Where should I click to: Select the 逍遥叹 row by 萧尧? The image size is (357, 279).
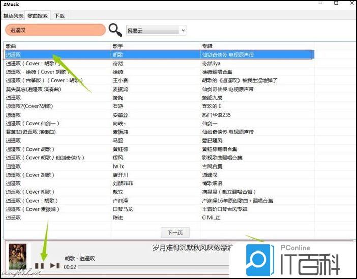point(159,98)
